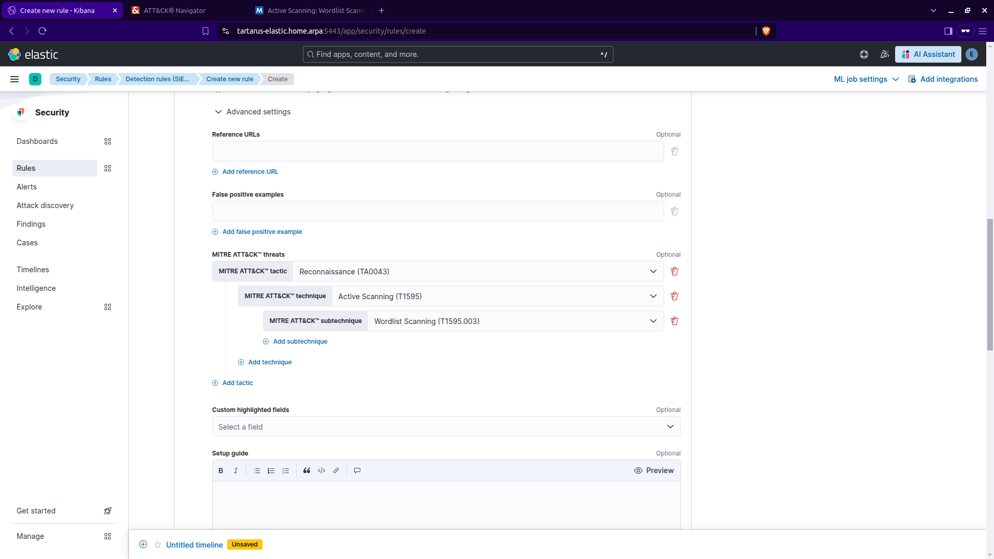Click the task list icon in editor
Image resolution: width=994 pixels, height=559 pixels.
tap(285, 470)
